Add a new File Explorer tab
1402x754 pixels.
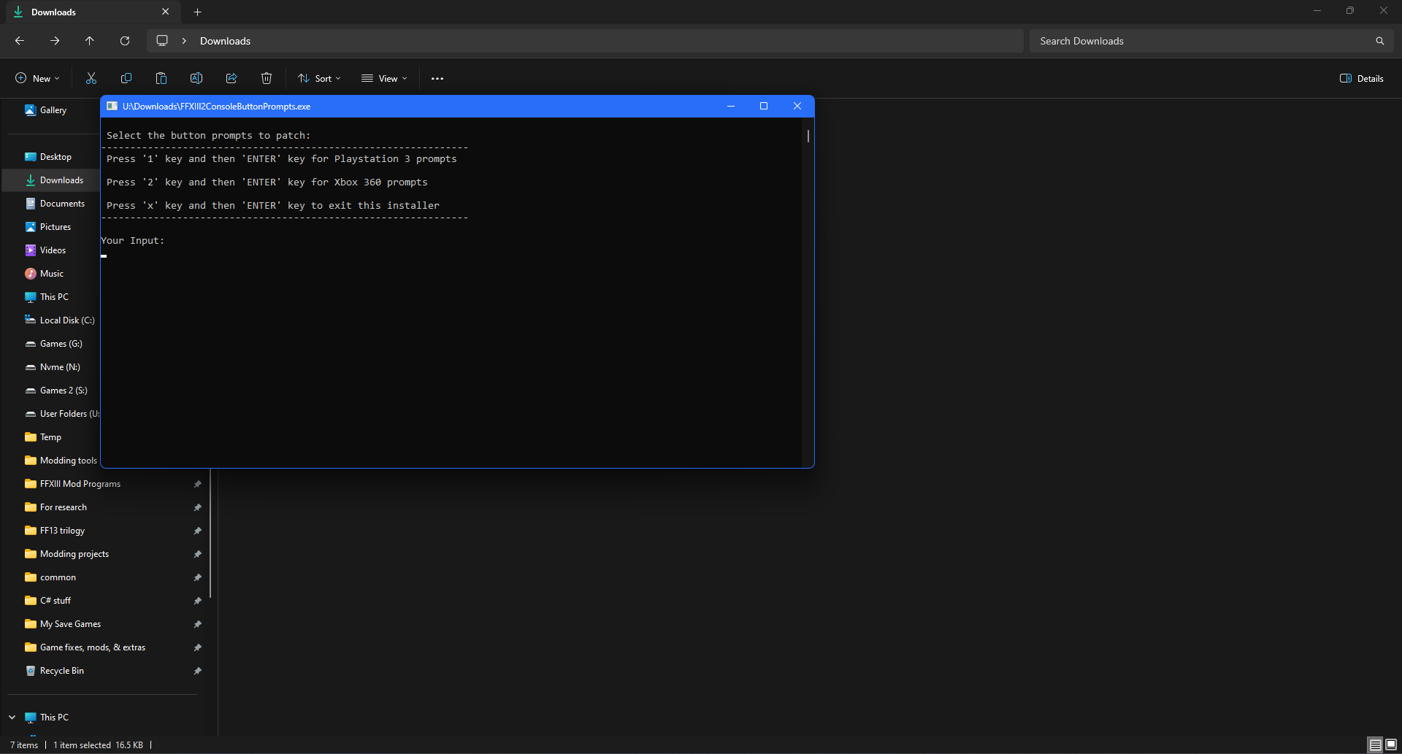[197, 12]
